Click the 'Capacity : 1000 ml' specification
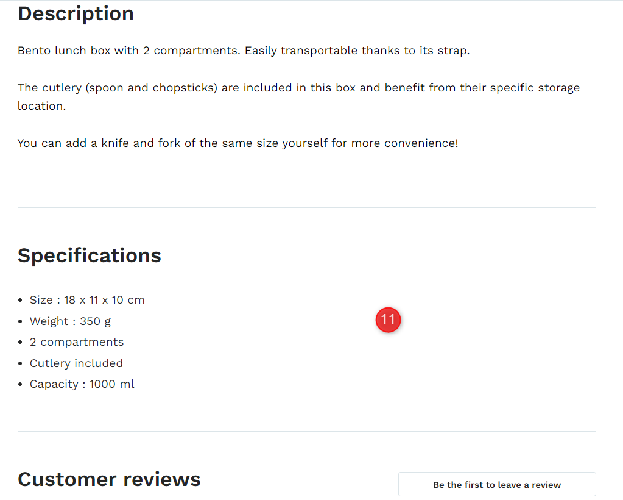This screenshot has height=500, width=623. pos(82,384)
